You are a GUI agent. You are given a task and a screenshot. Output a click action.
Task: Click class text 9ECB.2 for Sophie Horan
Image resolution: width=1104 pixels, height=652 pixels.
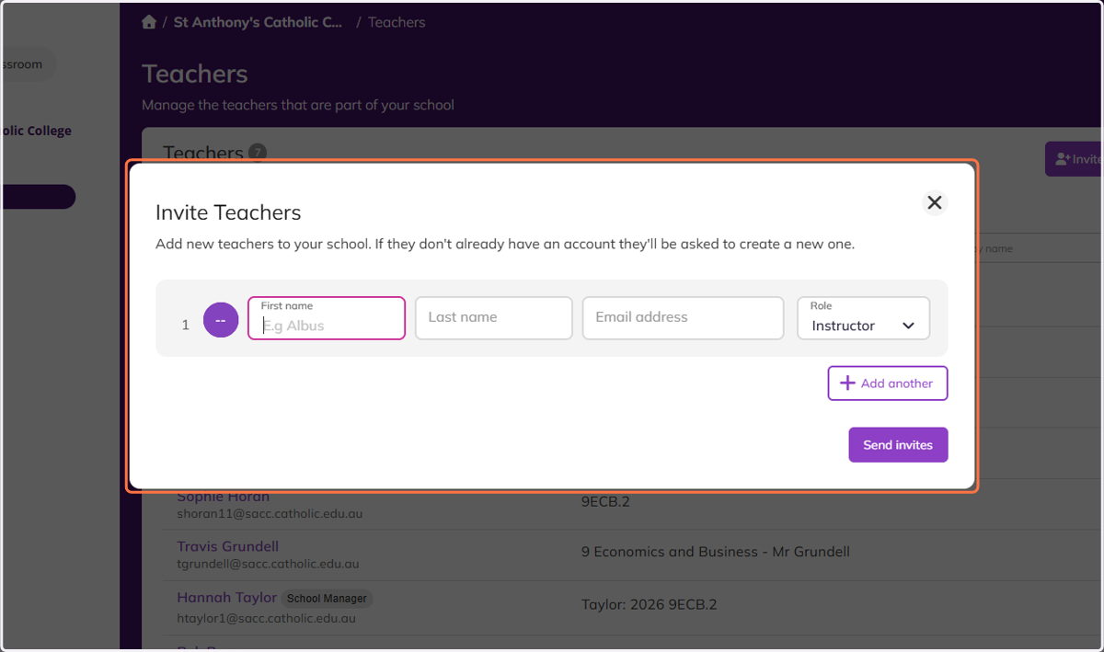click(605, 502)
